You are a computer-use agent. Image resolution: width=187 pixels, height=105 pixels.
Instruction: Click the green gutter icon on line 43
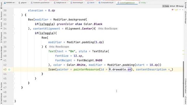click(x=9, y=69)
